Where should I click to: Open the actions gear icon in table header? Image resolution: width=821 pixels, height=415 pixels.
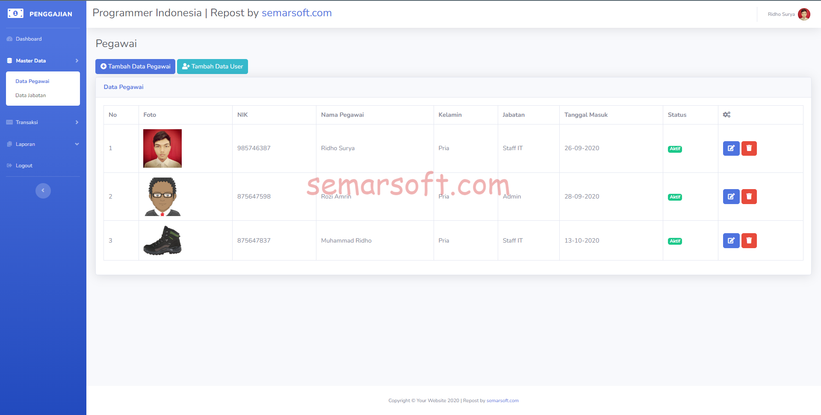tap(726, 115)
